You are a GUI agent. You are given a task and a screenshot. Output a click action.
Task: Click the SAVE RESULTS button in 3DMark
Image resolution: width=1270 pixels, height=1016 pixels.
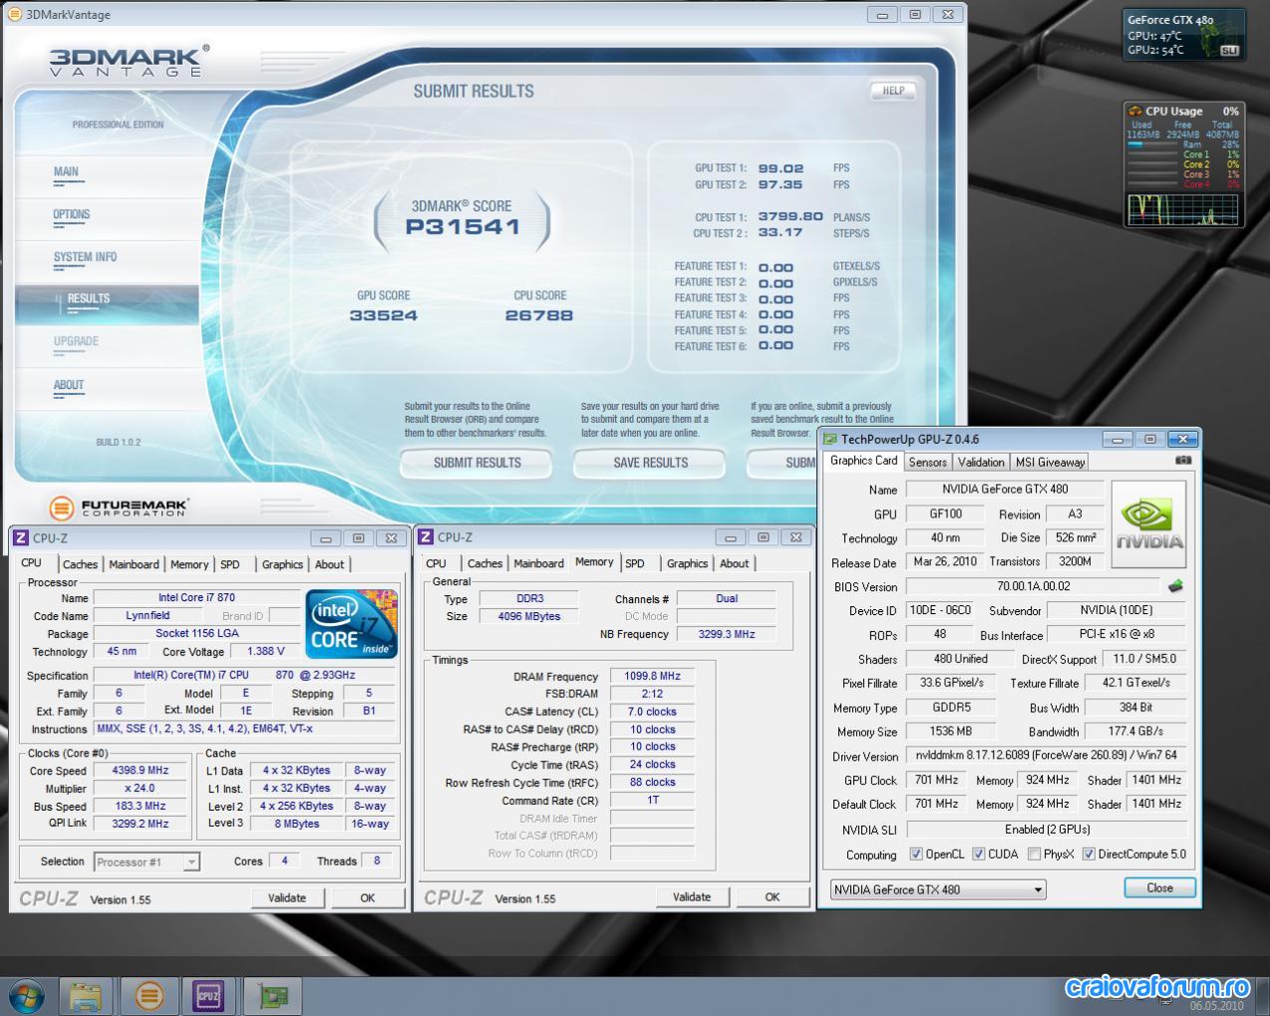click(650, 463)
